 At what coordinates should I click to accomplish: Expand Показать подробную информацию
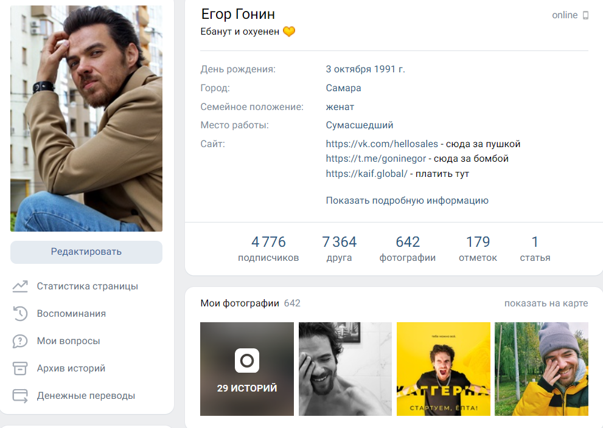point(407,201)
